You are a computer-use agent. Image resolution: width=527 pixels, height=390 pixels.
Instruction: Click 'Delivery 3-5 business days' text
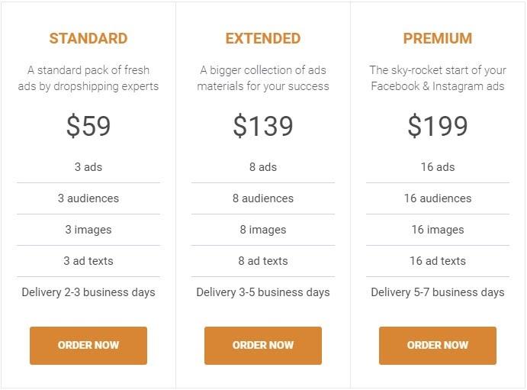[x=263, y=292]
